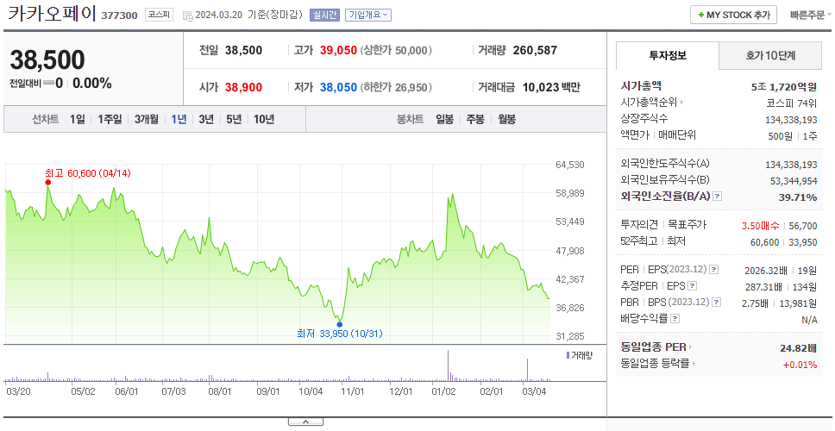Select the 10년 line chart period

264,120
